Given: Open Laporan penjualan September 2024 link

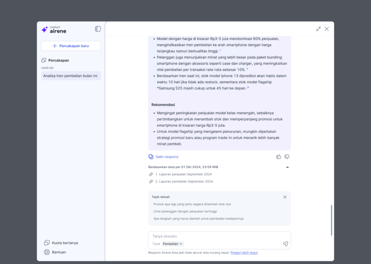Looking at the screenshot, I should (183, 174).
